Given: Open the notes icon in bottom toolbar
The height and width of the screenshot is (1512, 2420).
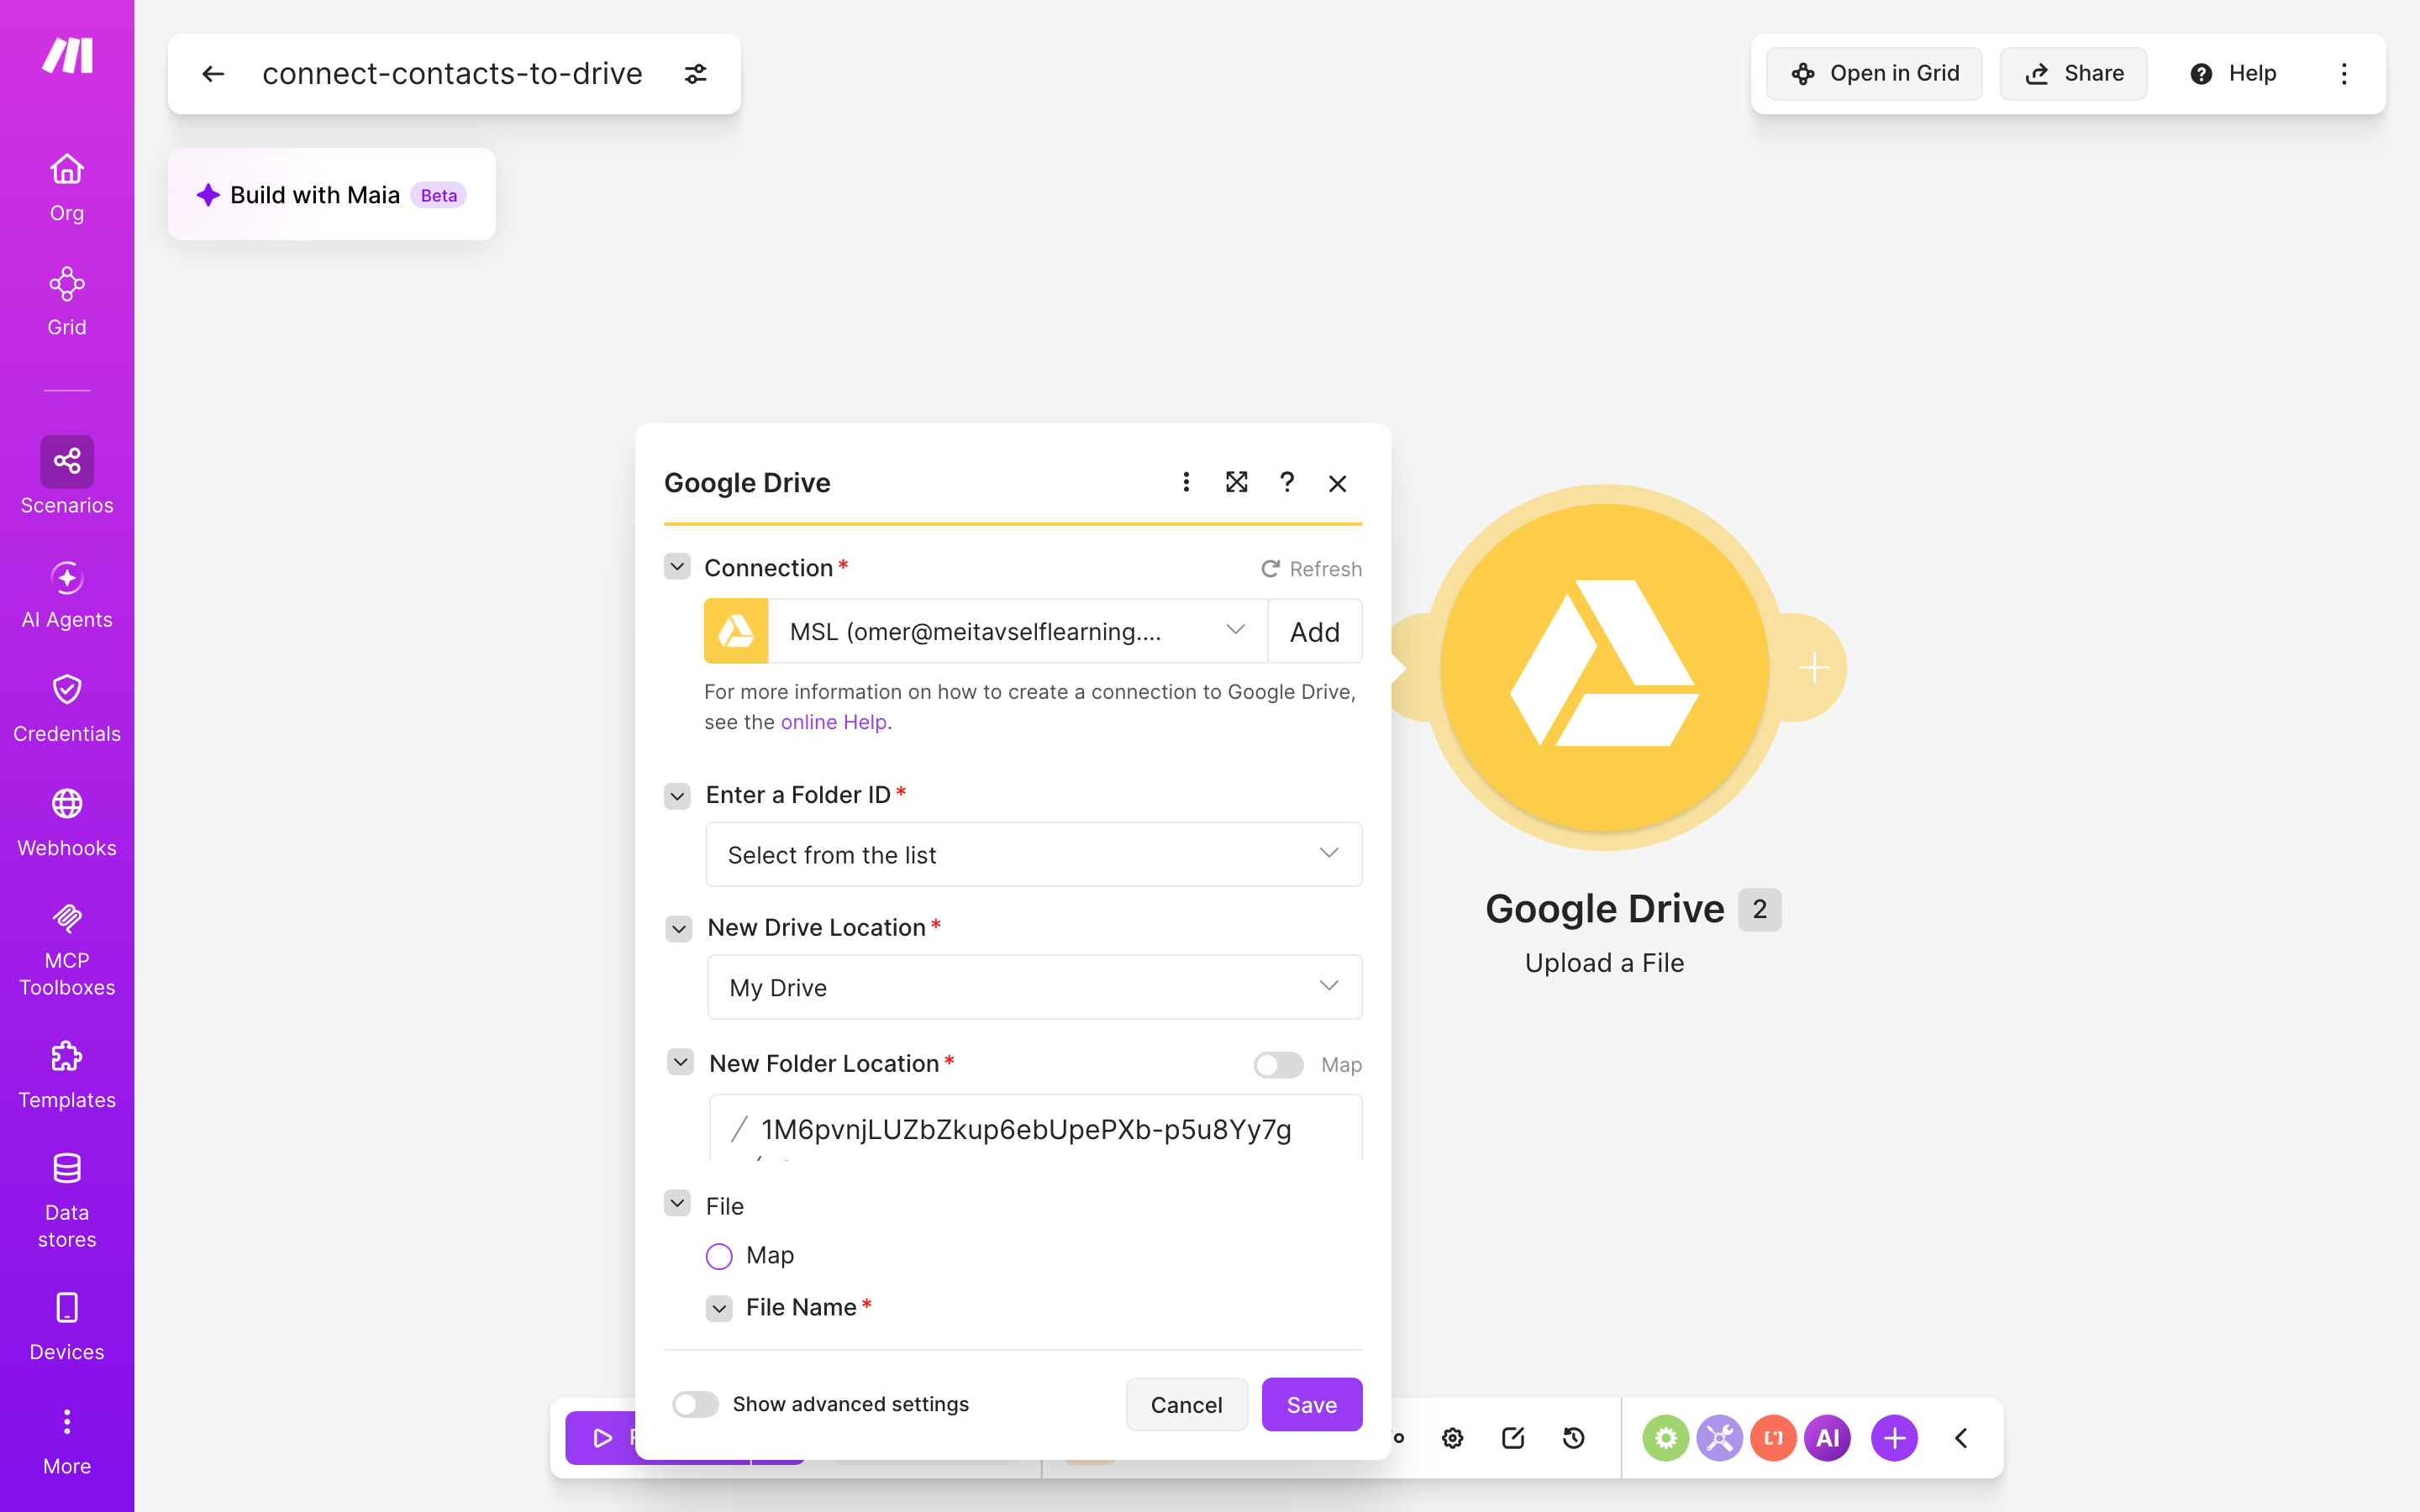Looking at the screenshot, I should [x=1513, y=1438].
